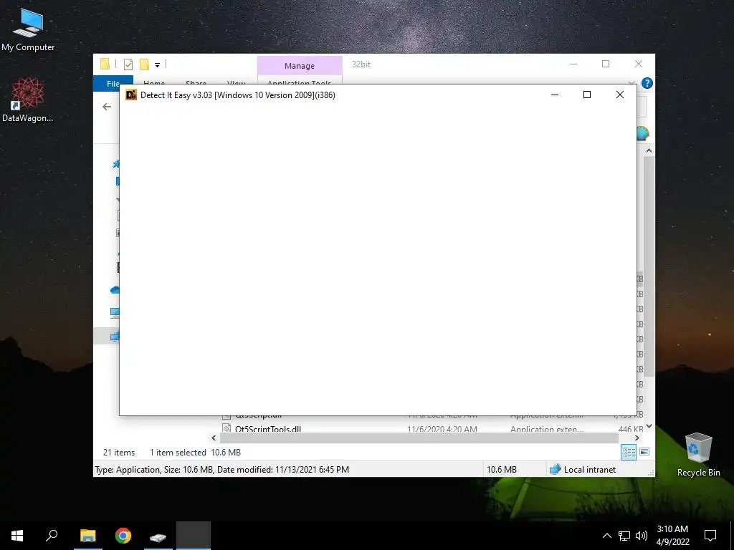Click the Explorer vertical scrollbar thumb
This screenshot has width=734, height=550.
(649, 266)
